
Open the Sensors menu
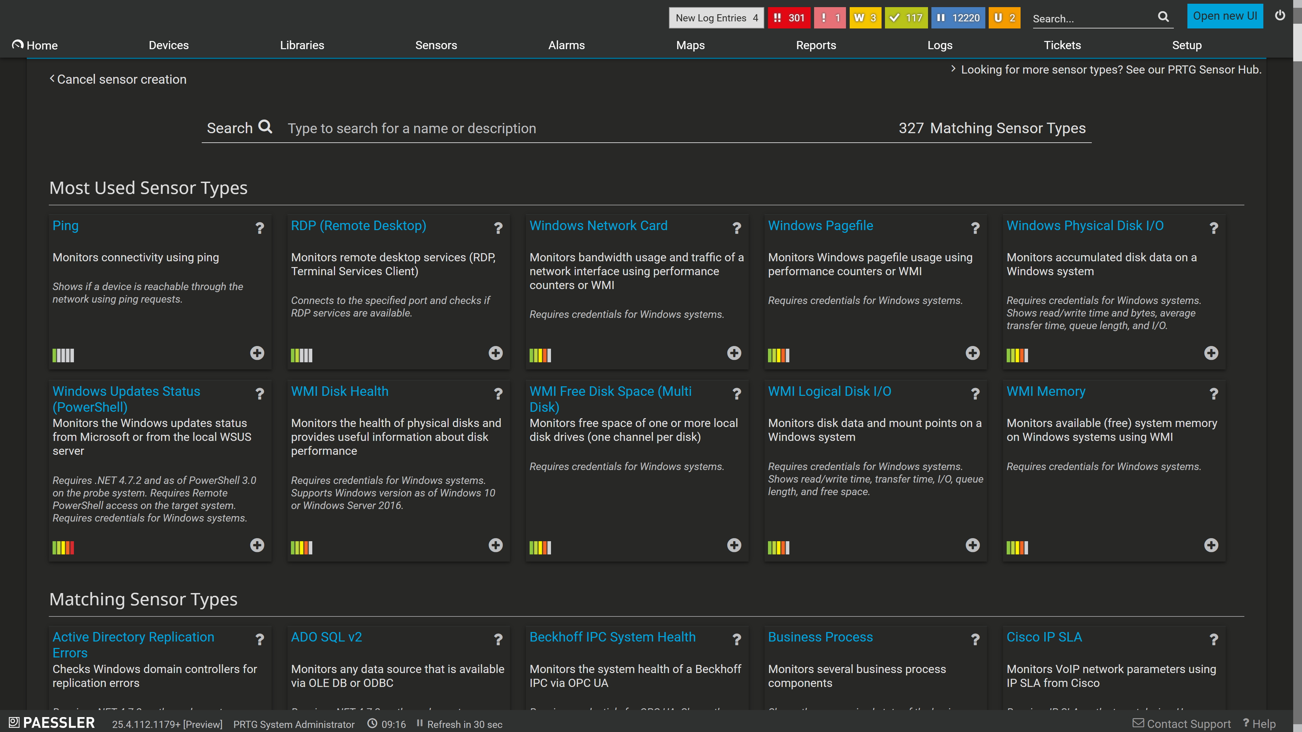436,45
